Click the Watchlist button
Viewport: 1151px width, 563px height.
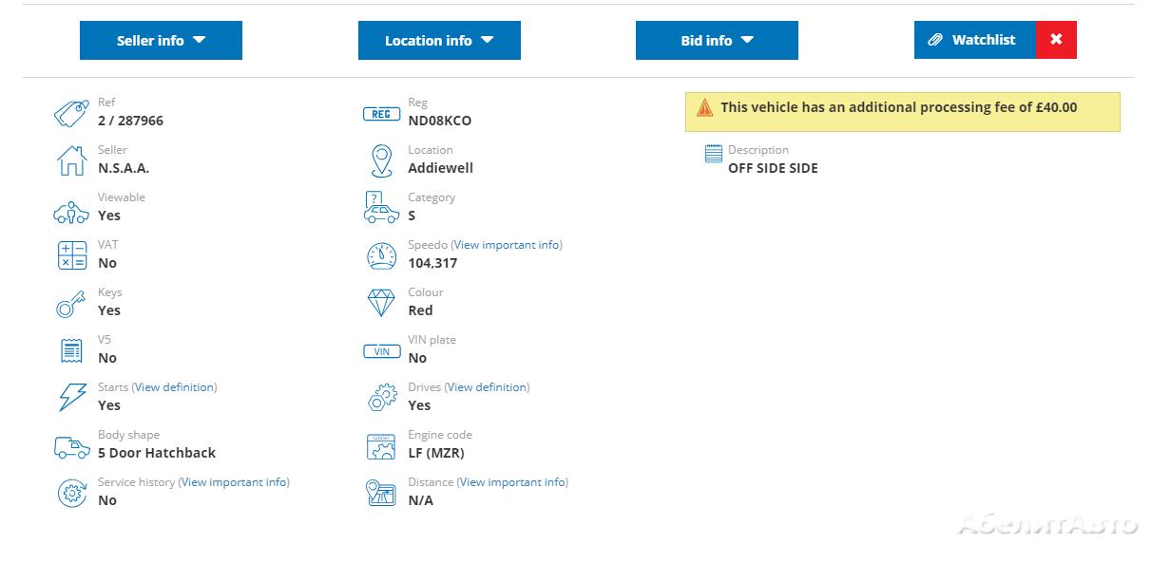pos(974,40)
